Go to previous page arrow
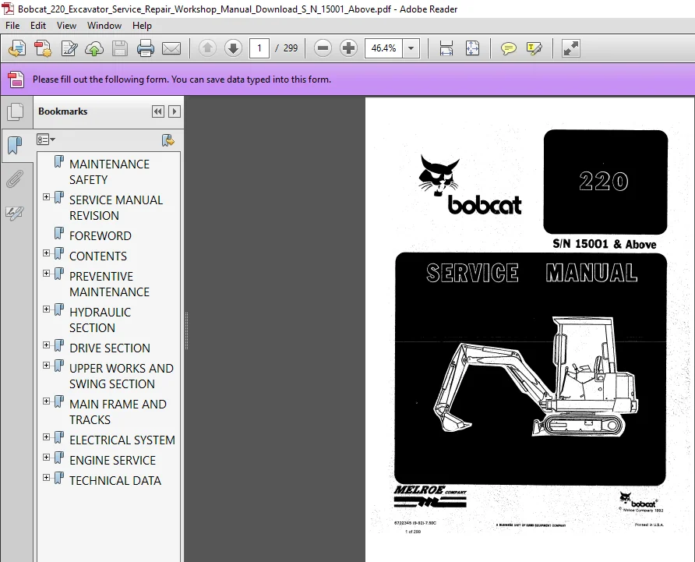Image resolution: width=695 pixels, height=562 pixels. (207, 48)
